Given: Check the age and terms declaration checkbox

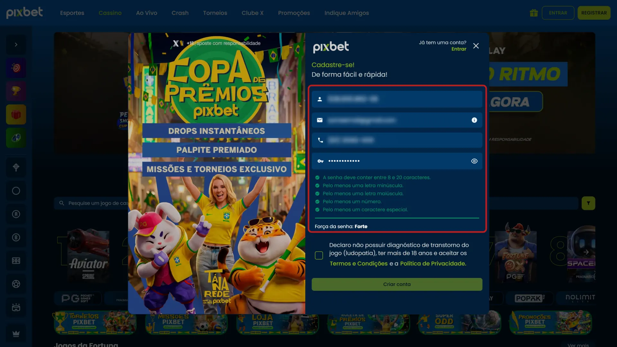Looking at the screenshot, I should 319,255.
